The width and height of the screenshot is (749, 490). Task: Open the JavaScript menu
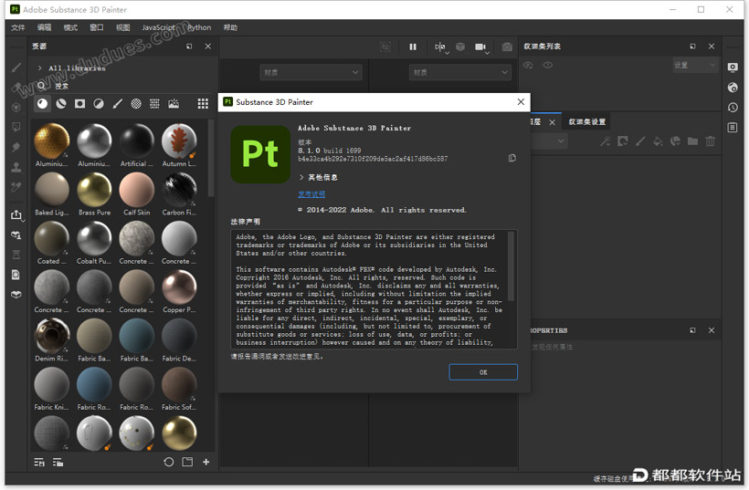[158, 27]
